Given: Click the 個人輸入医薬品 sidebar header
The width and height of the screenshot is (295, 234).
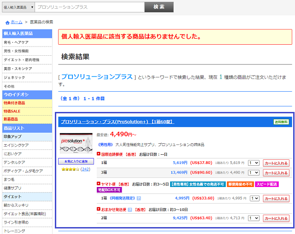Looking at the screenshot, I should 27,34.
